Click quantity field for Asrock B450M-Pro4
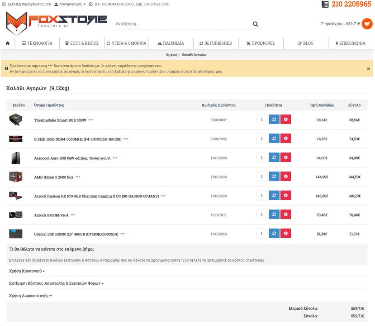 (262, 215)
